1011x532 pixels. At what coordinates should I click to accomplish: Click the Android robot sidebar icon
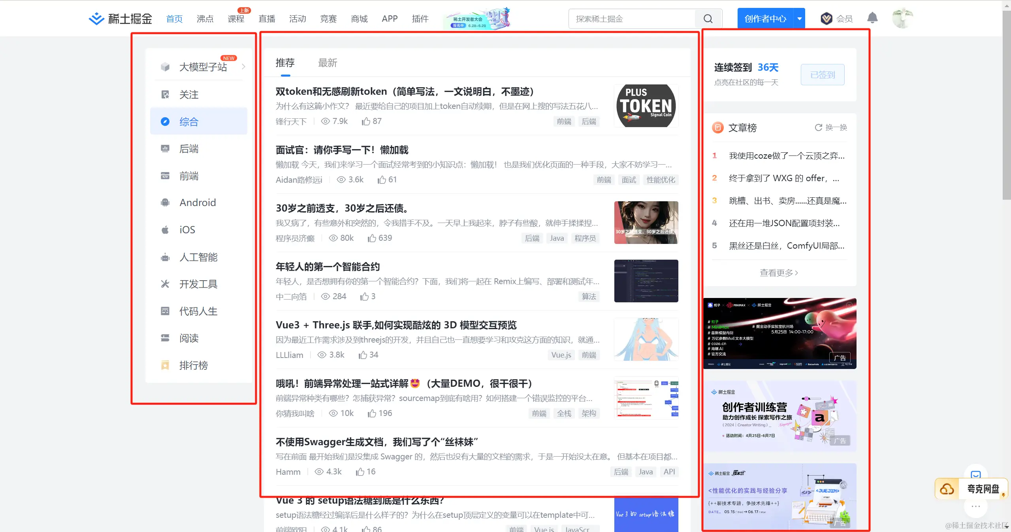click(x=165, y=203)
